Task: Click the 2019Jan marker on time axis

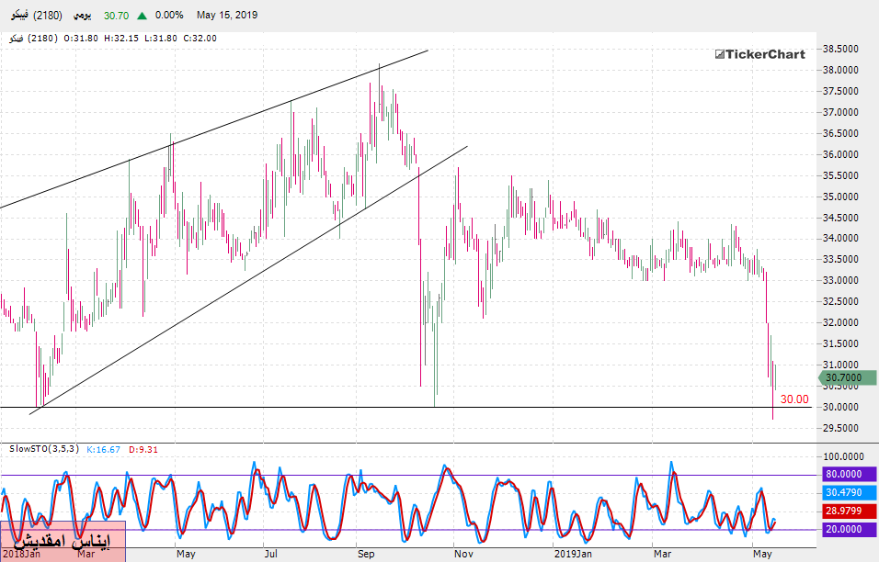Action: (x=572, y=555)
